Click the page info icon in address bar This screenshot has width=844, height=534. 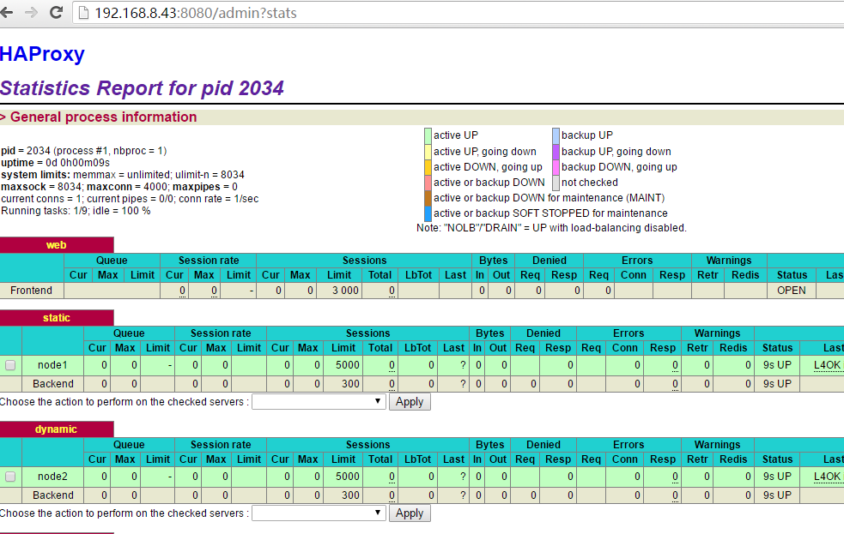tap(83, 13)
